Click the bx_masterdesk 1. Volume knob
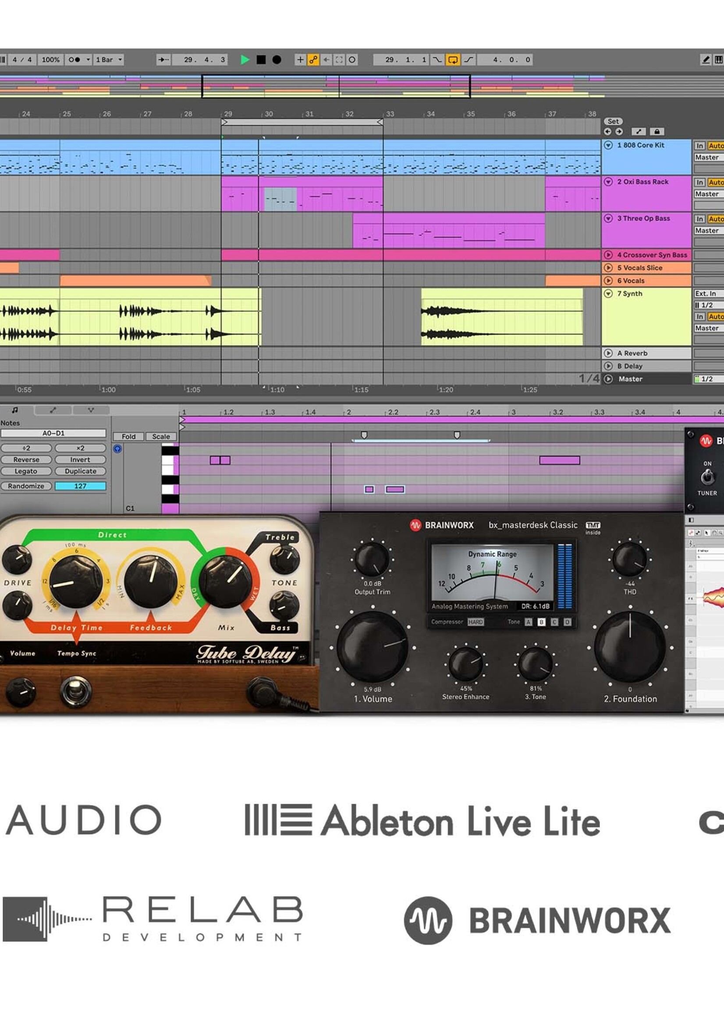This screenshot has height=1014, width=724. click(x=372, y=647)
